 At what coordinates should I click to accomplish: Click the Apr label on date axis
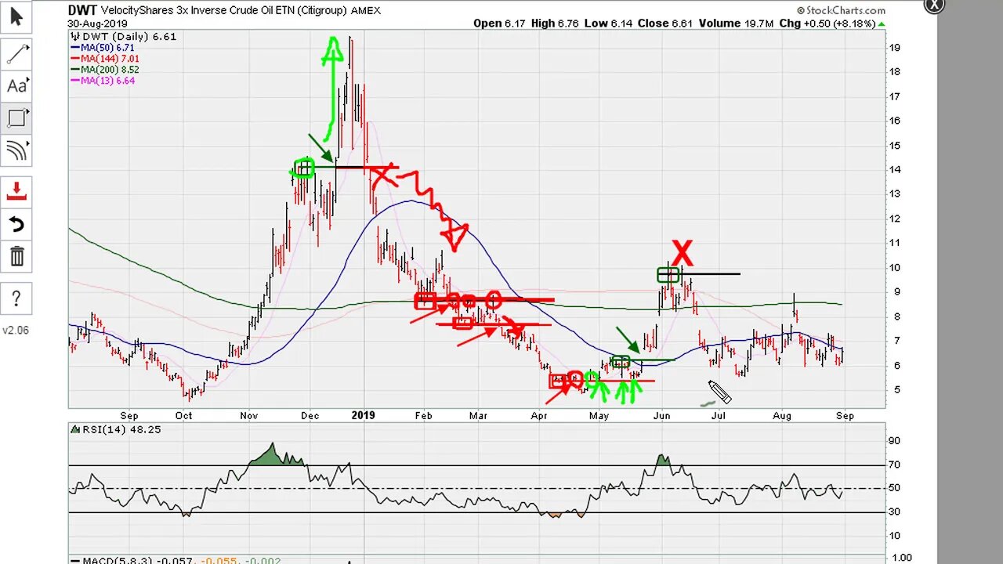pyautogui.click(x=539, y=415)
